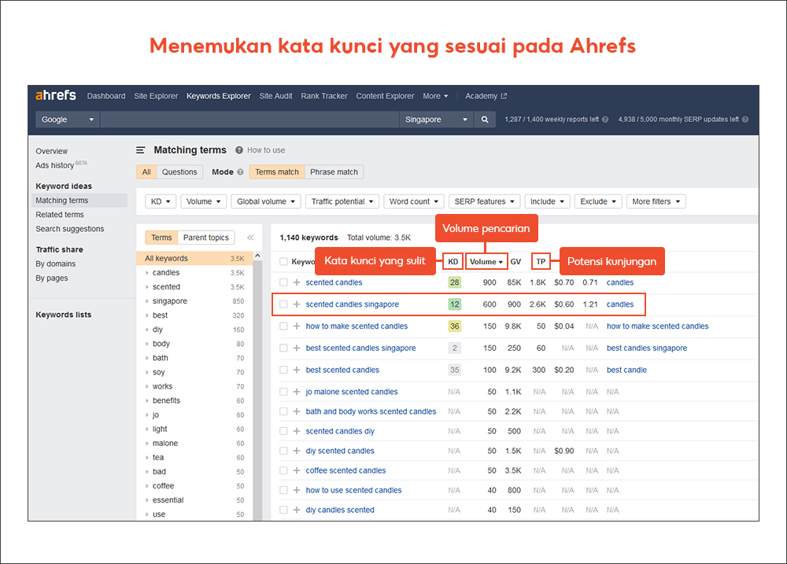Tick checkbox for jo malone scented candles
Viewport: 787px width, 564px height.
pos(283,392)
